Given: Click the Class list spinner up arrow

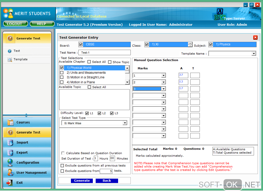Looking at the screenshot, I should 190,43.
